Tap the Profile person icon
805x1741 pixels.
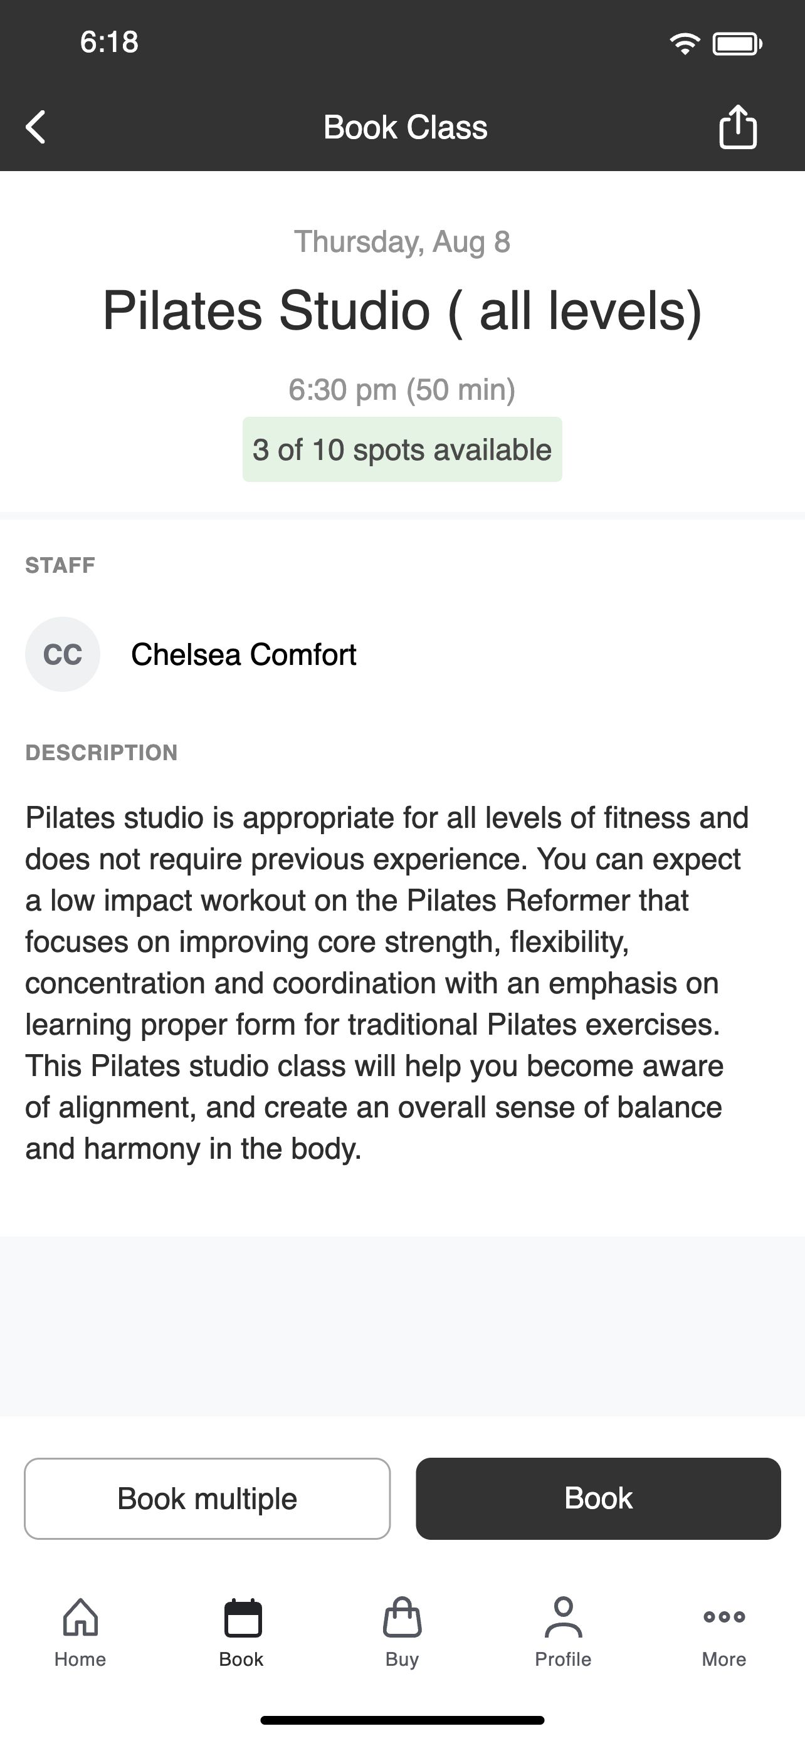point(563,1617)
